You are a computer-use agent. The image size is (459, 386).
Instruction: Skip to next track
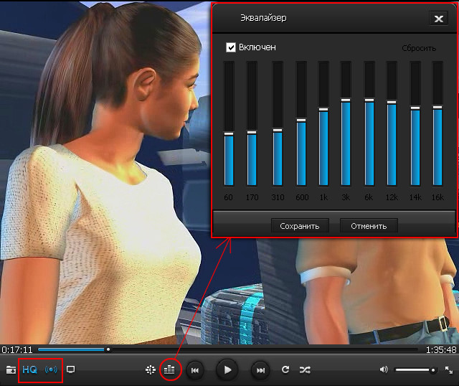pos(260,370)
